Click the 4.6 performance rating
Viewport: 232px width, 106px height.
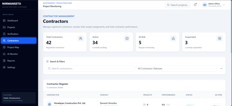click(x=163, y=105)
